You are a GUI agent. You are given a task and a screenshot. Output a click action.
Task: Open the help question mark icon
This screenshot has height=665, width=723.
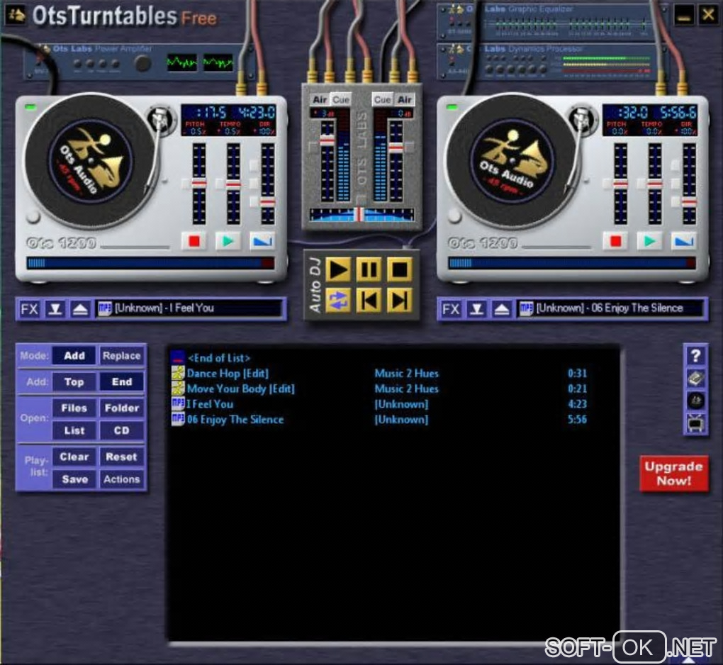(696, 355)
